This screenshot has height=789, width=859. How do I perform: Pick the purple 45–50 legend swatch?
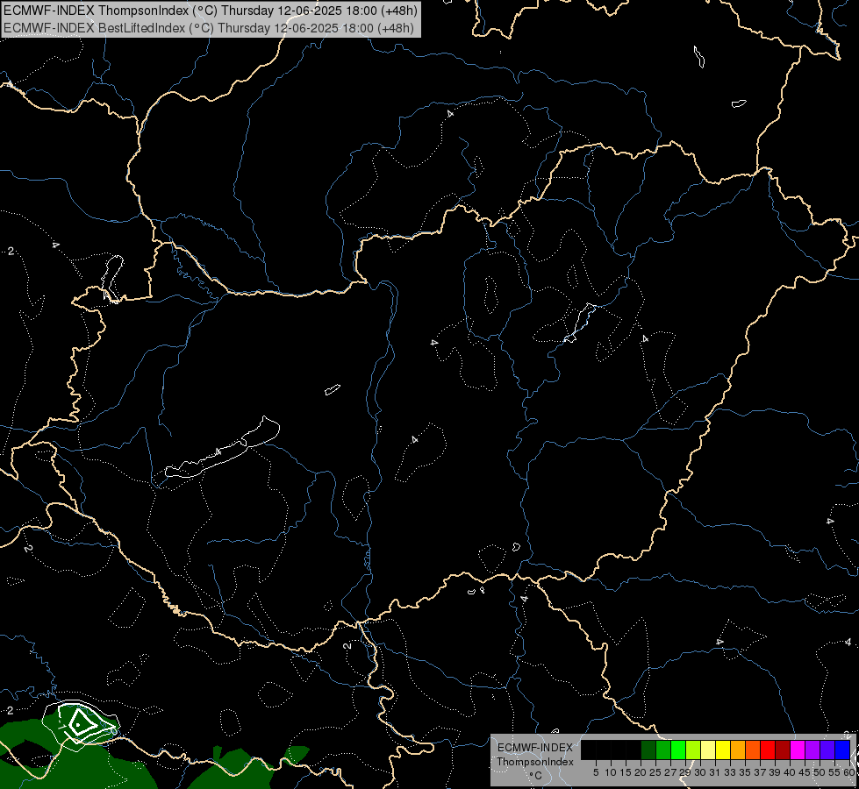tap(812, 750)
